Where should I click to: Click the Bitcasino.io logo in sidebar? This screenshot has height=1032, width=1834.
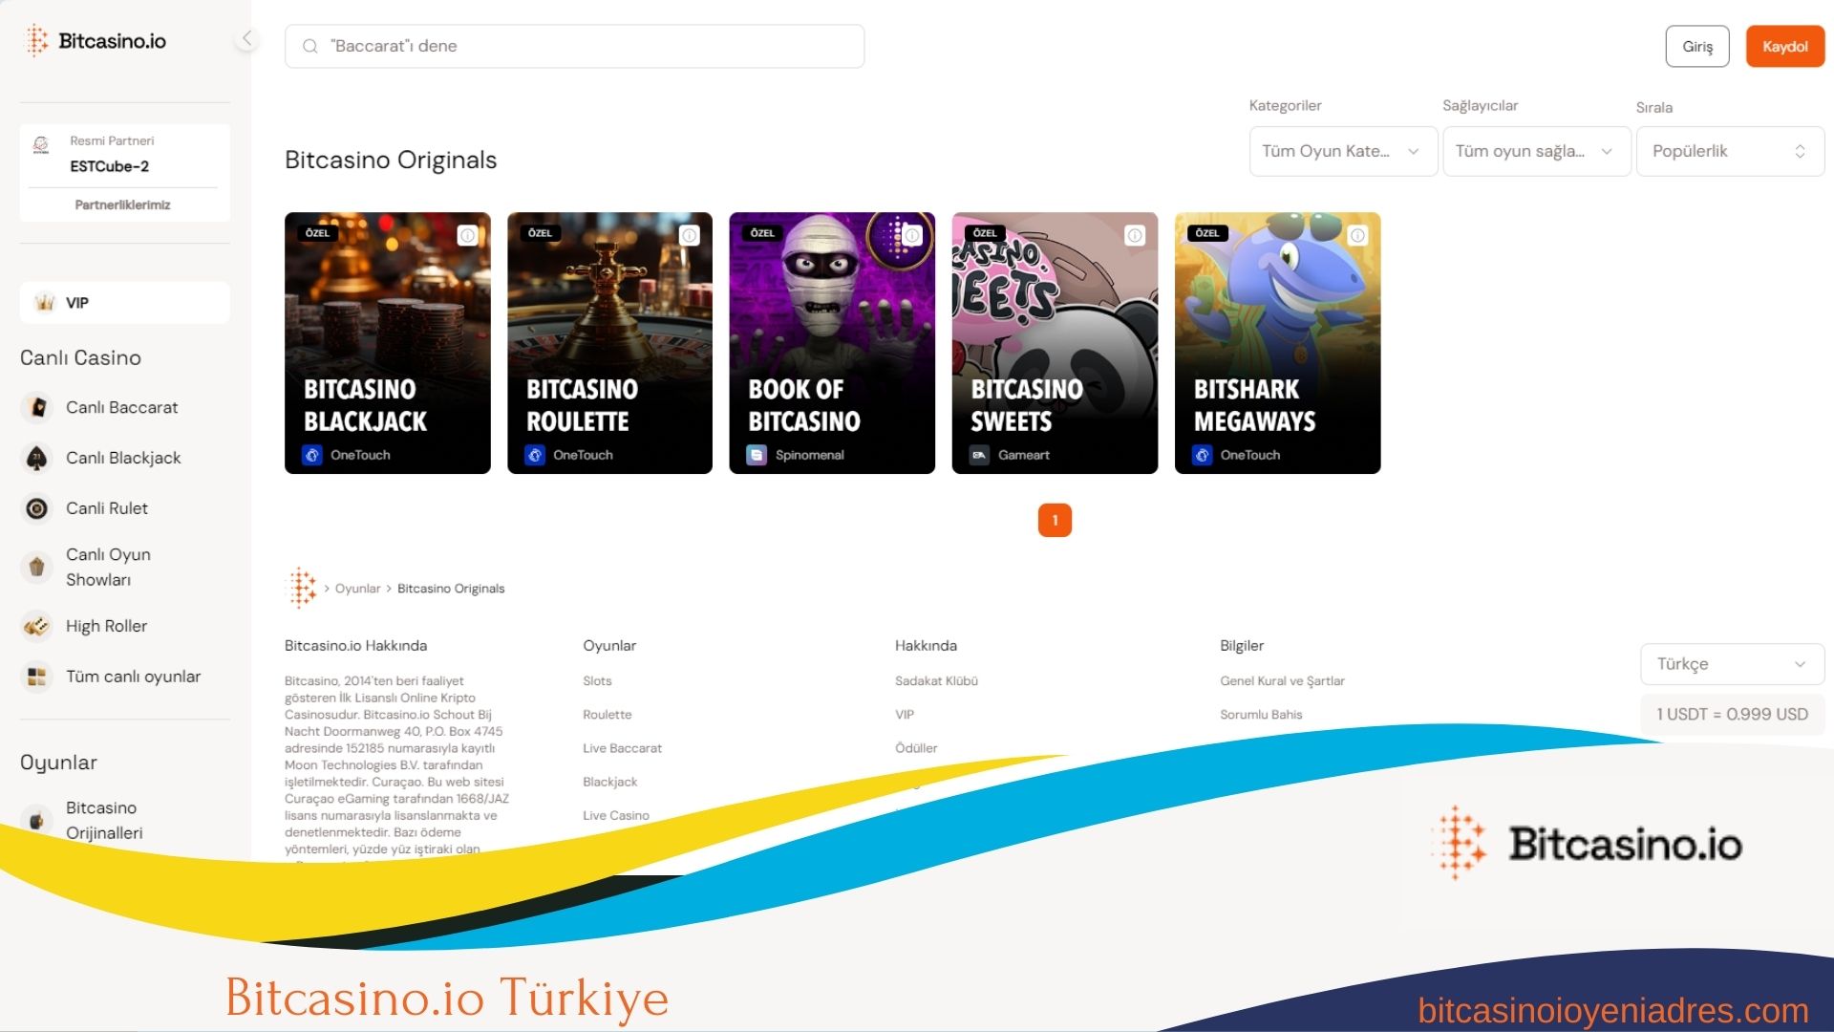click(x=95, y=41)
